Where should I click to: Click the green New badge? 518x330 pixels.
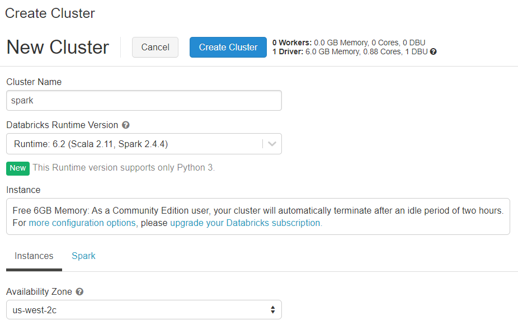click(x=18, y=168)
